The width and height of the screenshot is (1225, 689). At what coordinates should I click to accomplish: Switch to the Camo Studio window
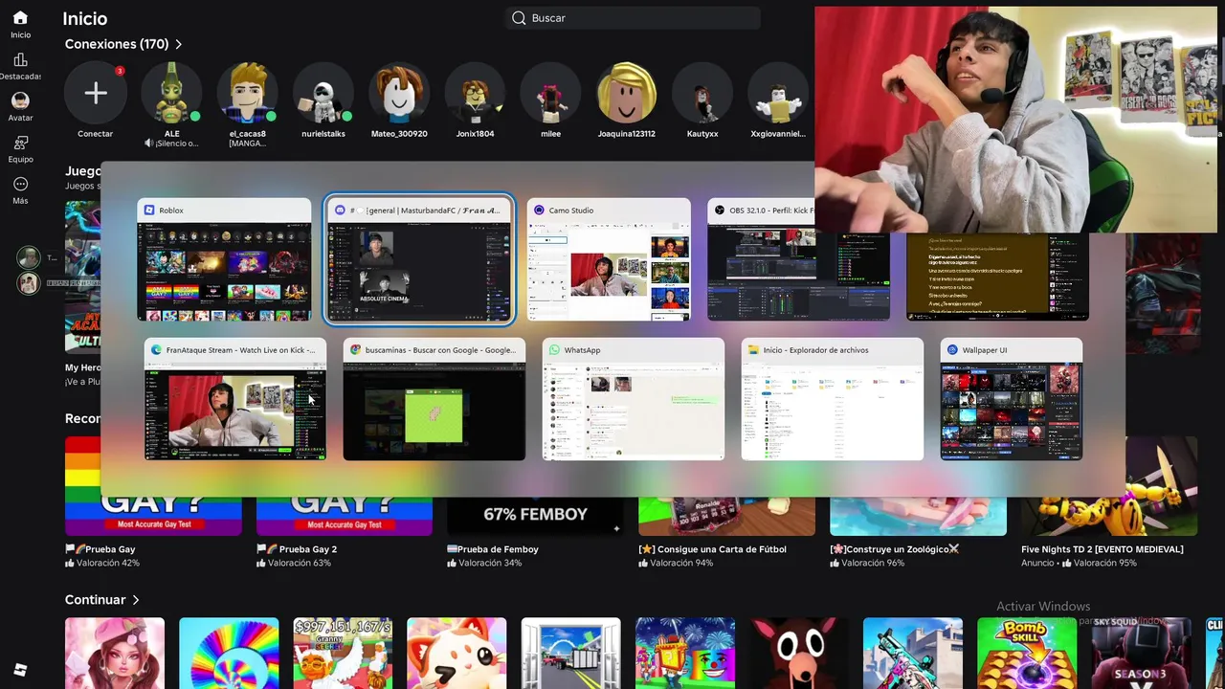(x=609, y=259)
